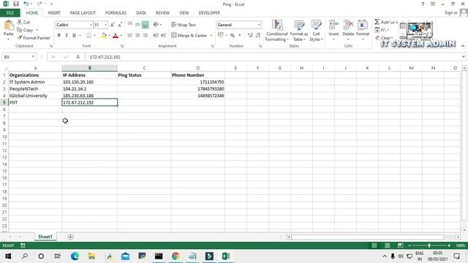Increase the font size
This screenshot has width=468, height=263.
pos(113,25)
